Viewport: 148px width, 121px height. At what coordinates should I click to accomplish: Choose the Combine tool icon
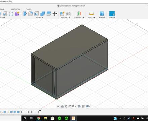click(43, 14)
